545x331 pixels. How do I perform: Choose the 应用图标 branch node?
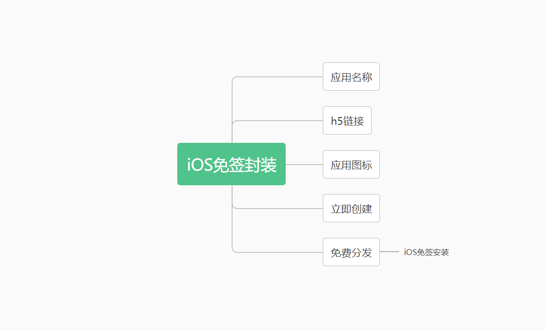351,164
